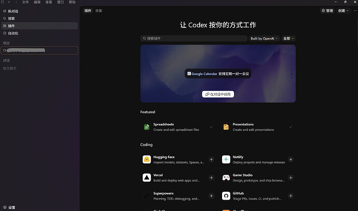
Task: Go back with the left arrow
Action: point(9,2)
